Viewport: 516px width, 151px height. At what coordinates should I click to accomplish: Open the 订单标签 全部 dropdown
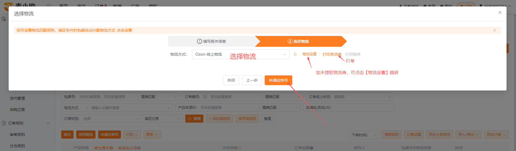111,119
